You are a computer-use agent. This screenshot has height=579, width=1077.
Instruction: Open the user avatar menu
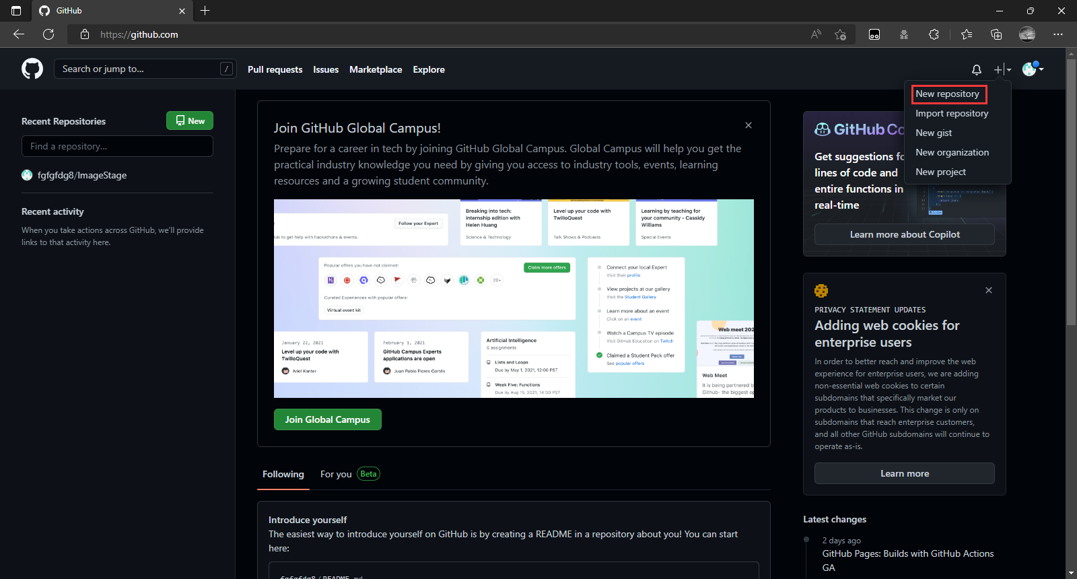click(1033, 69)
